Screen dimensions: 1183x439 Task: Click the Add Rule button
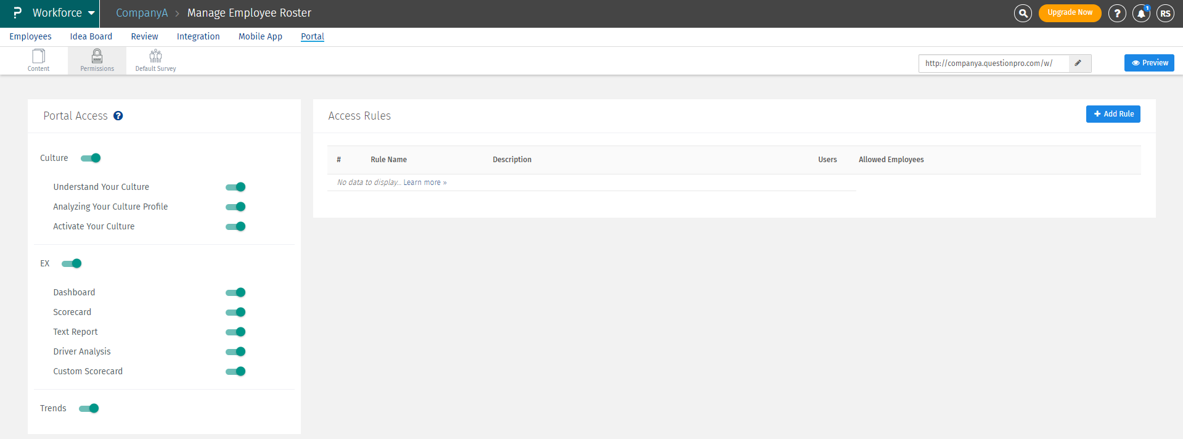click(1113, 114)
